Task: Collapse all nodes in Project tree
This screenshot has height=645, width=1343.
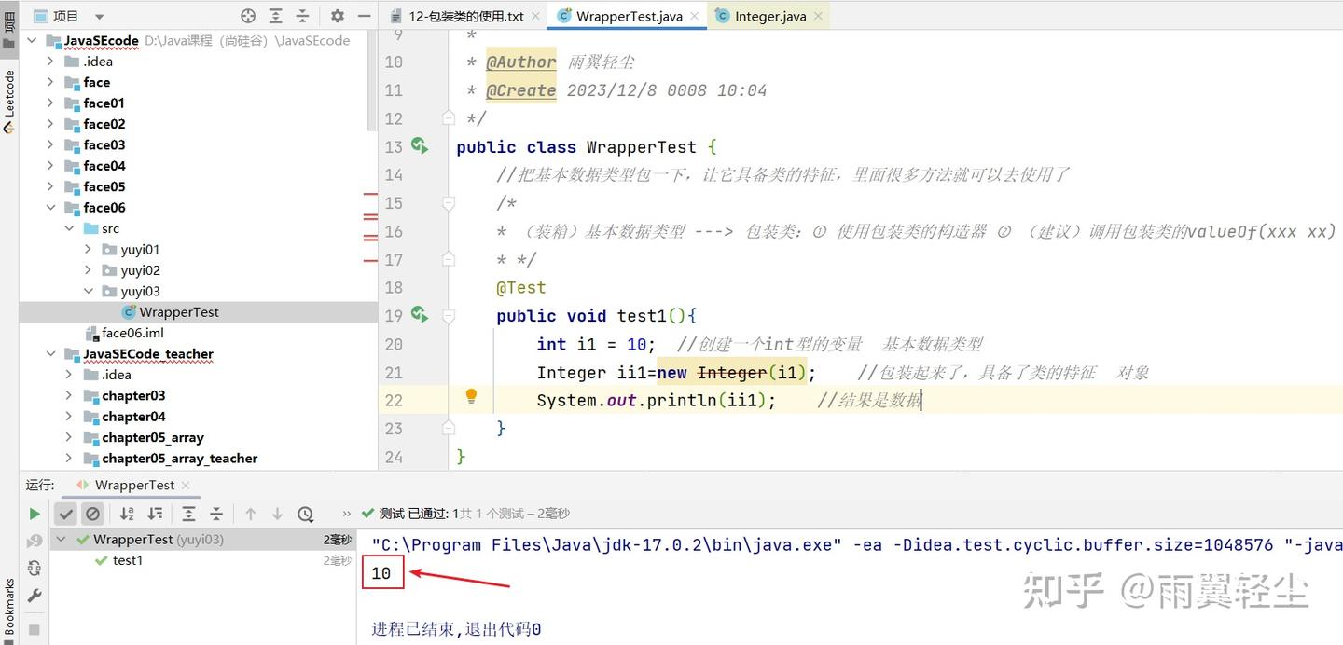Action: coord(300,16)
